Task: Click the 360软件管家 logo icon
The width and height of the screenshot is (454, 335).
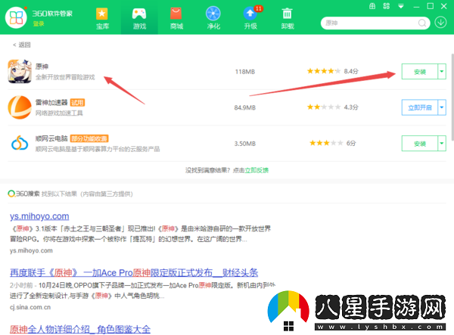Action: coord(16,17)
